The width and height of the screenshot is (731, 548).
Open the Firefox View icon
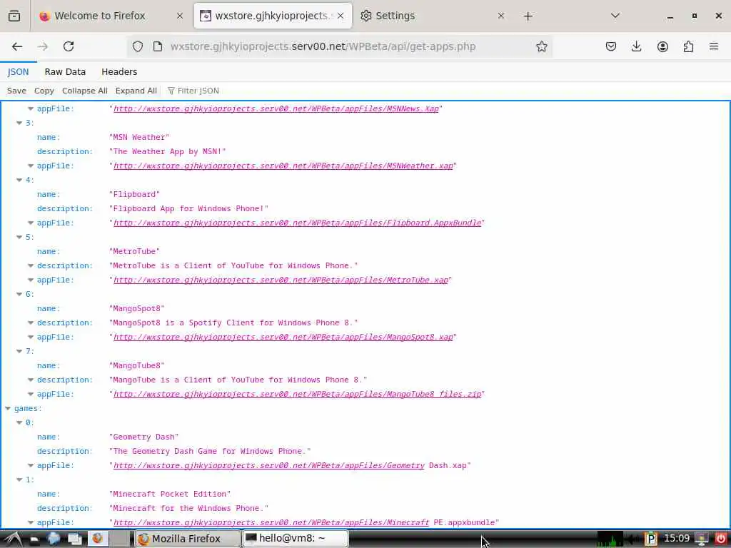14,16
